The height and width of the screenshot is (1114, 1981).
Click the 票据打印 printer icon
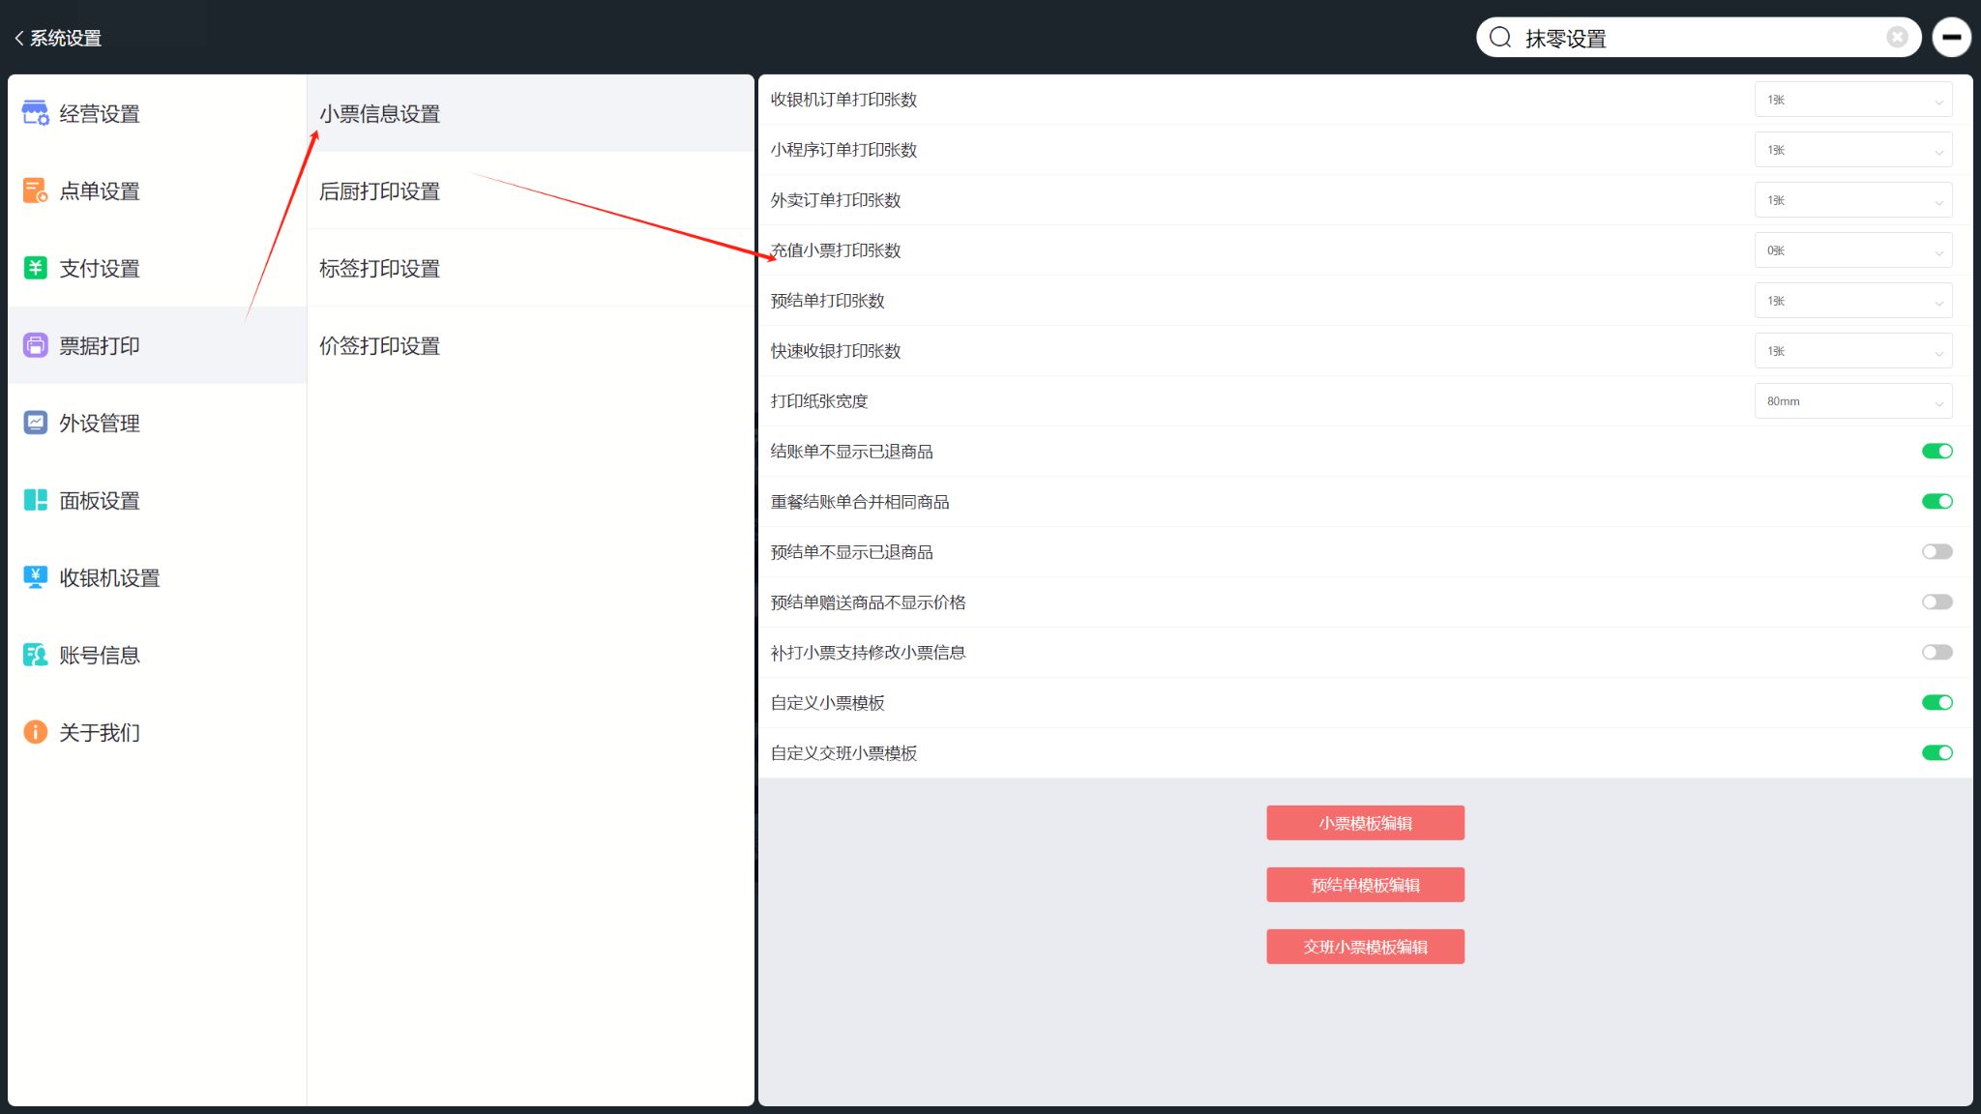point(36,345)
